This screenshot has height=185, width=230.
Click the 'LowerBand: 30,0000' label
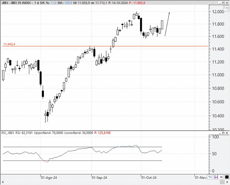click(x=79, y=133)
